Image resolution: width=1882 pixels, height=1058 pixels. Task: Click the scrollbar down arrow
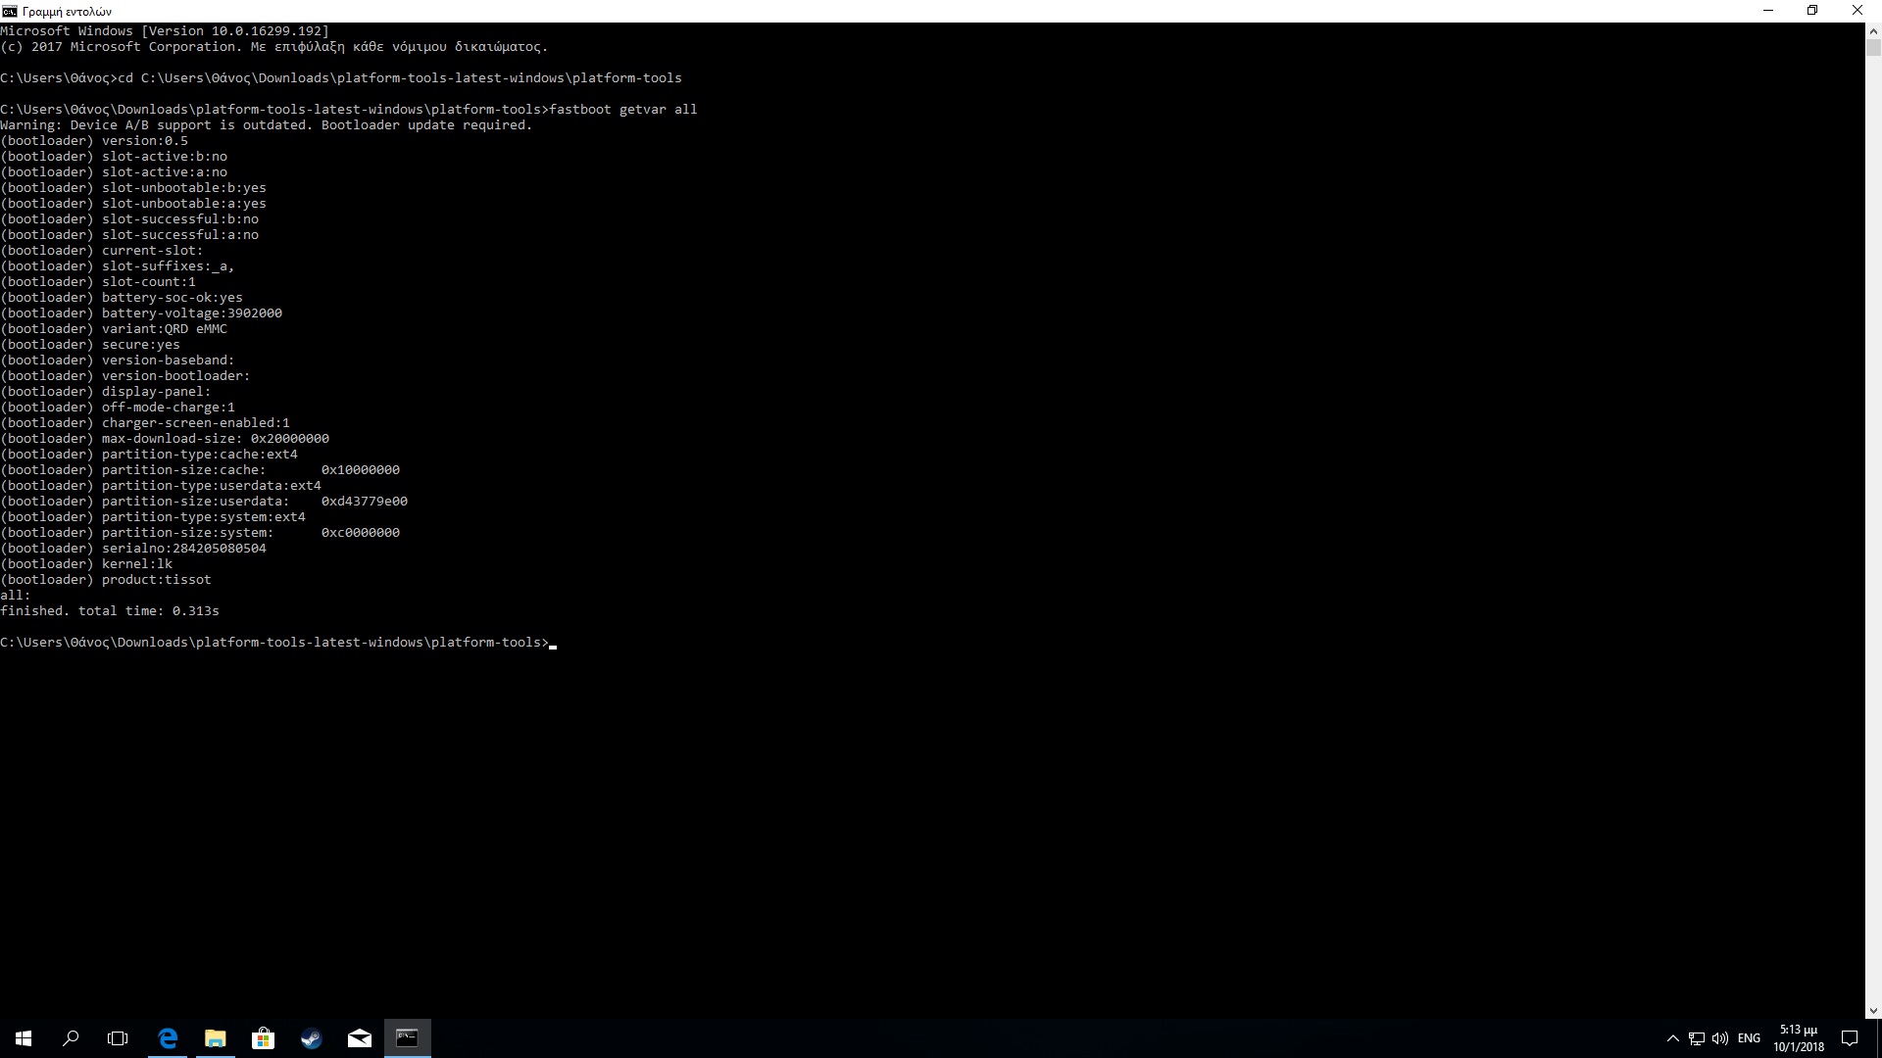point(1873,1010)
